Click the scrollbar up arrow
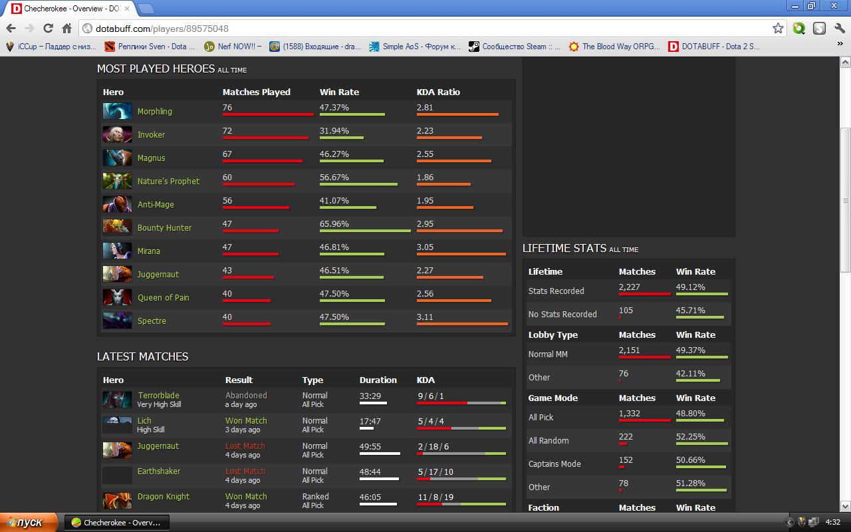Screen dimensions: 851x532 point(845,62)
